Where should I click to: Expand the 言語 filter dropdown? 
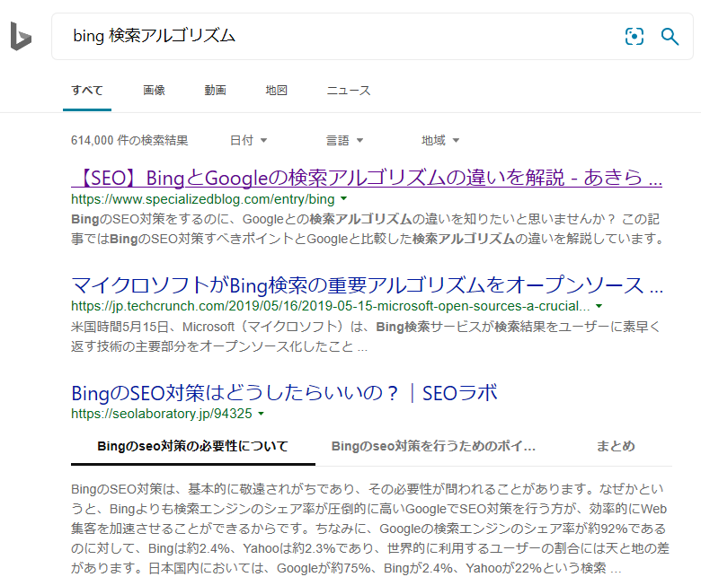[x=344, y=141]
